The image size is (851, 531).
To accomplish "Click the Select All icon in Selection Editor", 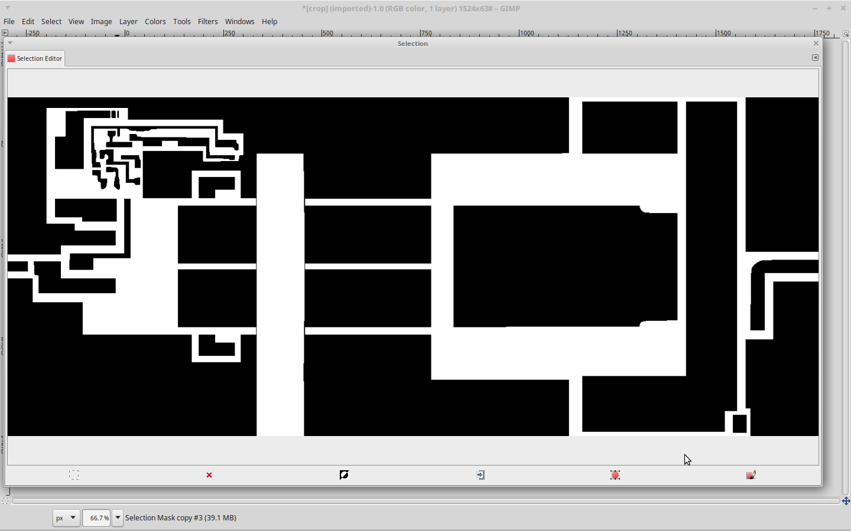I will point(74,475).
